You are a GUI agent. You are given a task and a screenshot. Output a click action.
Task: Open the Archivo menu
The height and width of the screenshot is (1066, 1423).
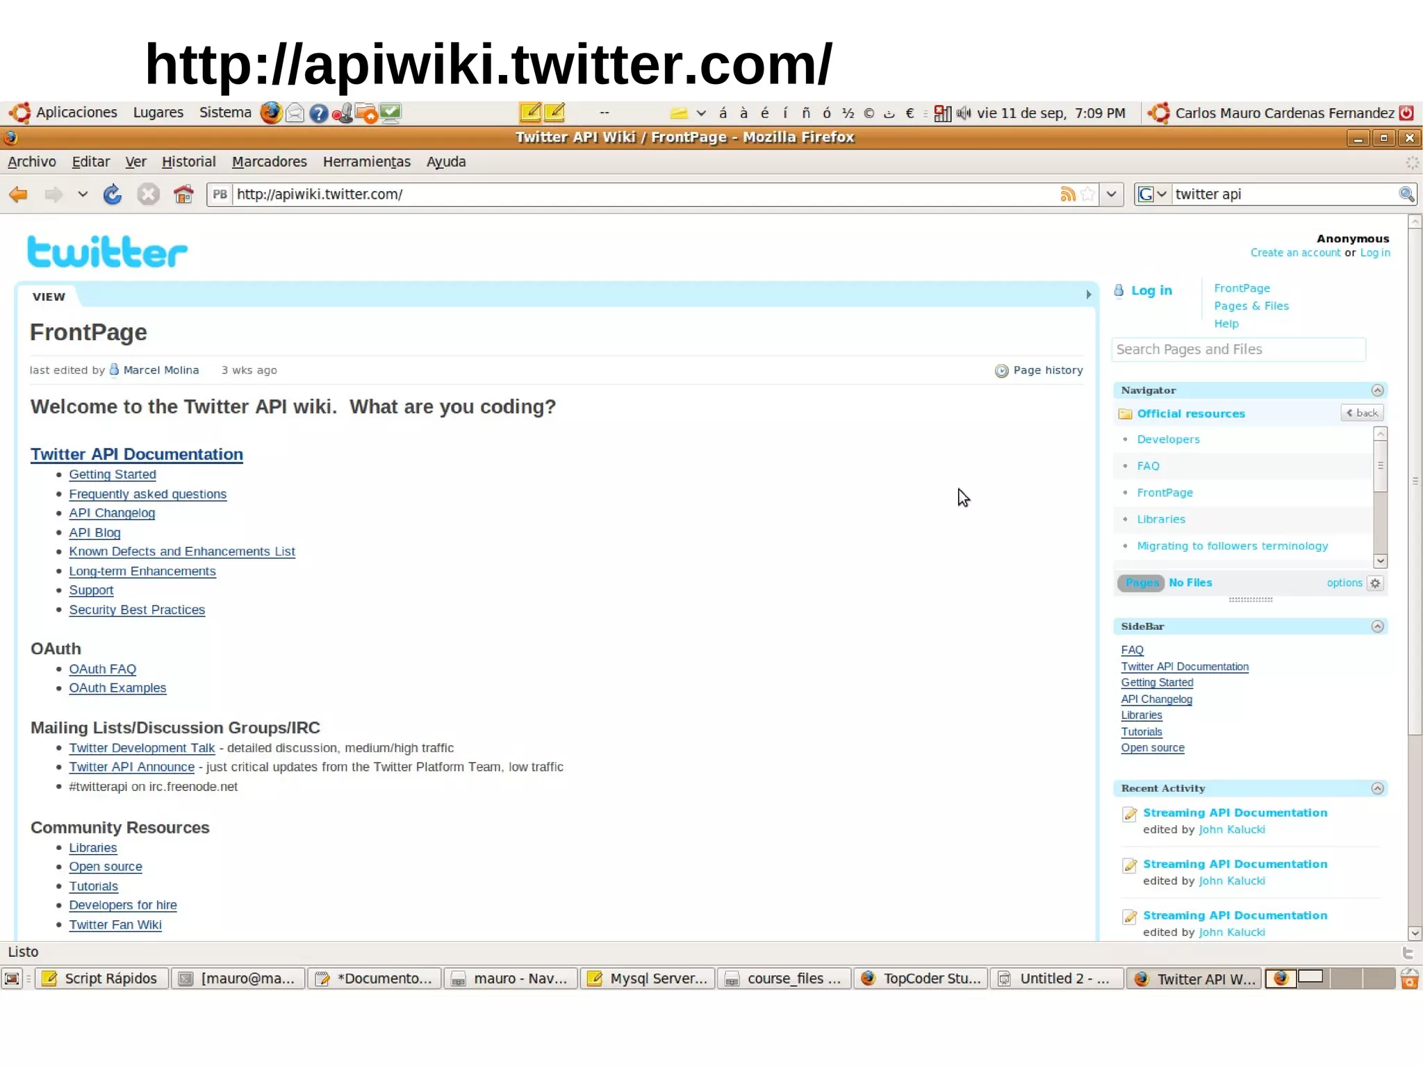coord(32,162)
